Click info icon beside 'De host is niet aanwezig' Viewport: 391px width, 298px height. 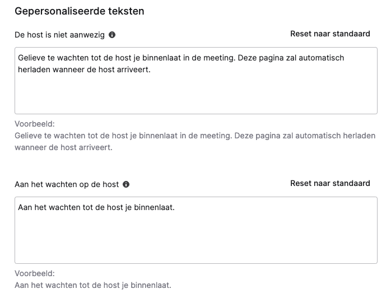(112, 35)
